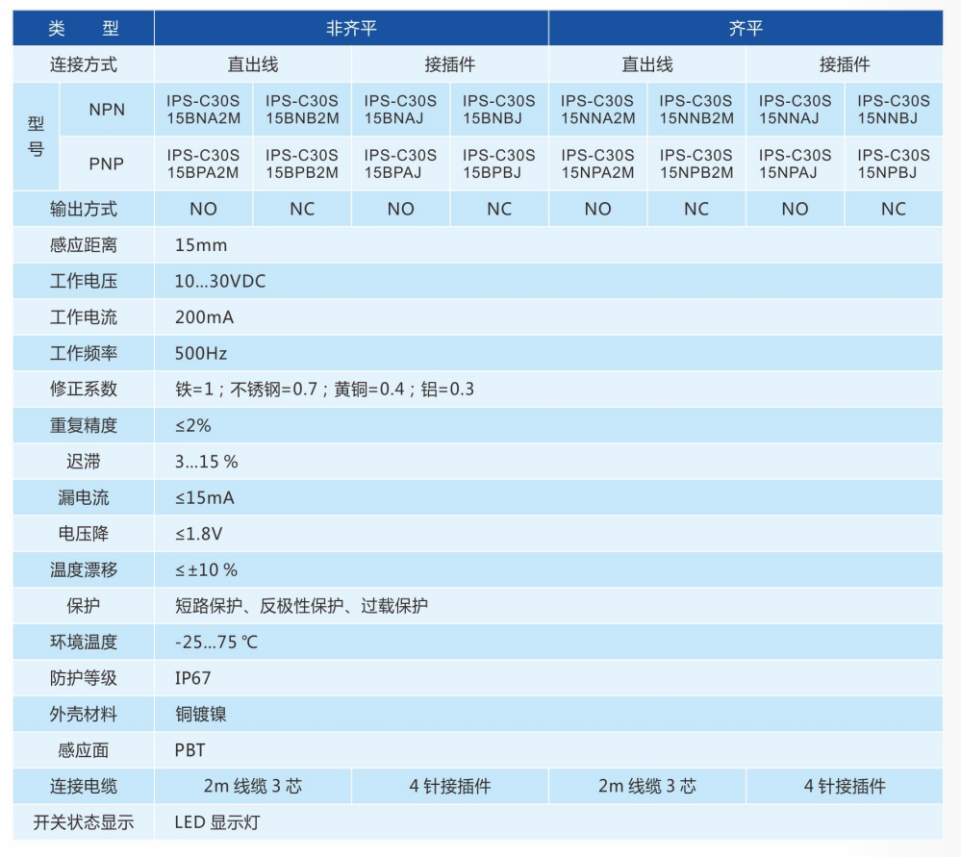The width and height of the screenshot is (961, 857).
Task: Select model IPS-C30S 15BNB2M cell
Action: pos(302,110)
